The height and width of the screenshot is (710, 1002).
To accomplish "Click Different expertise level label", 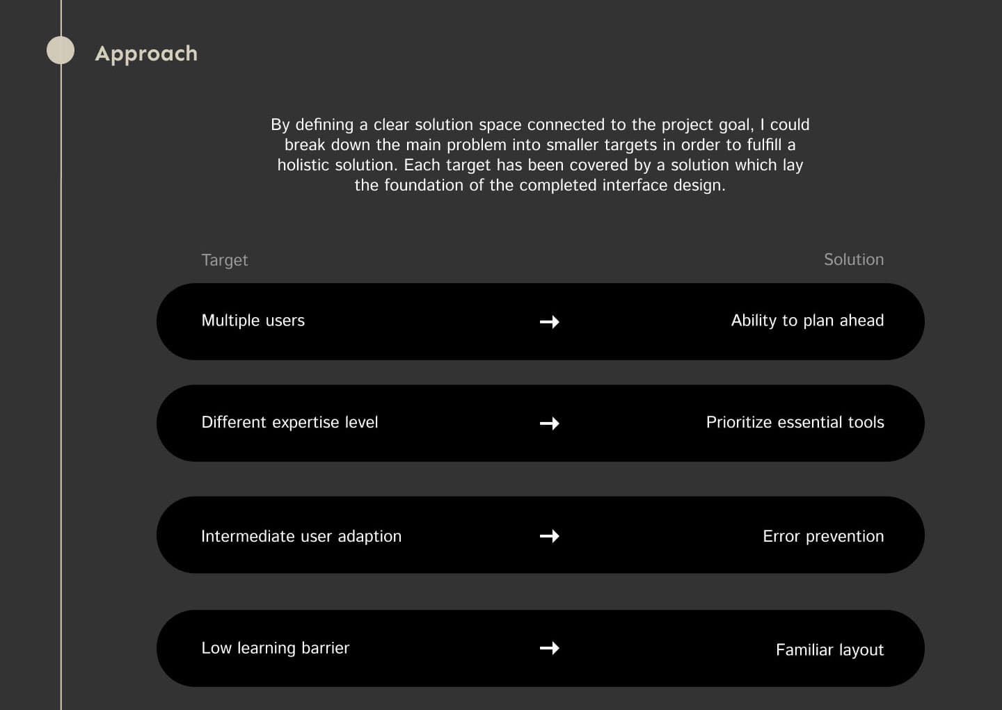I will point(289,422).
